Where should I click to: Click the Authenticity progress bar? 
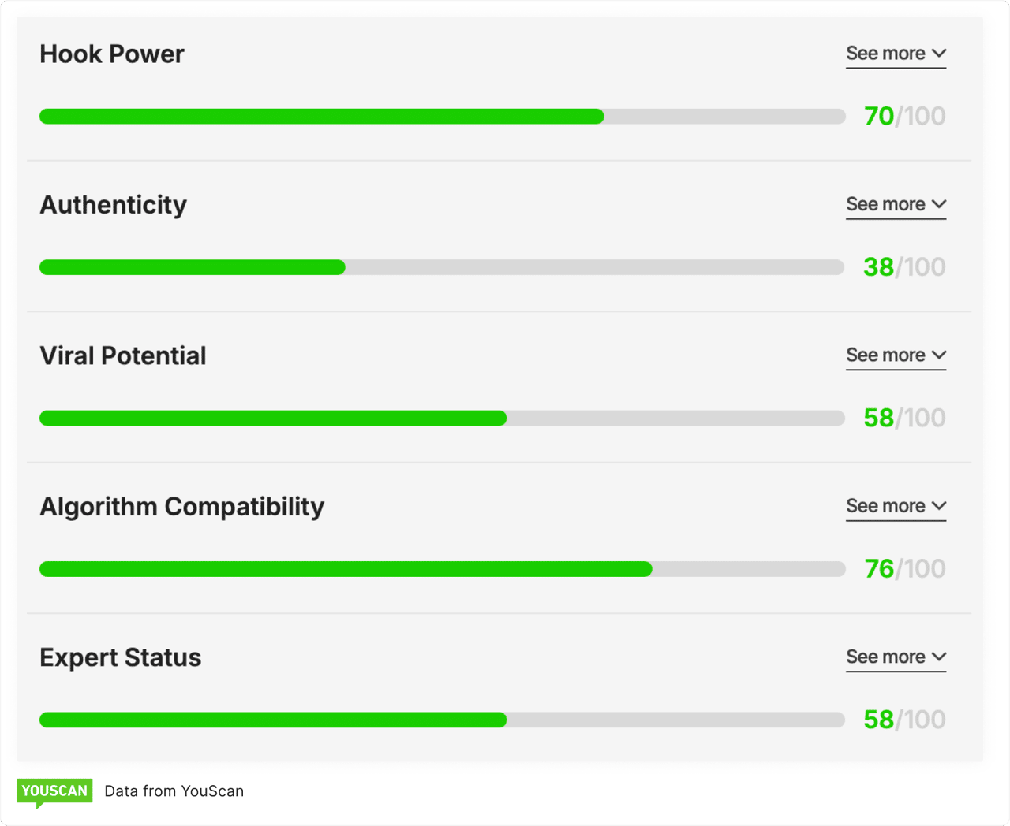(x=442, y=267)
